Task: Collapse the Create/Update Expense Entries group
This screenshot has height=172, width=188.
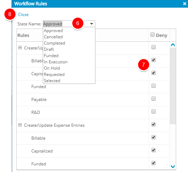Action: [20, 125]
